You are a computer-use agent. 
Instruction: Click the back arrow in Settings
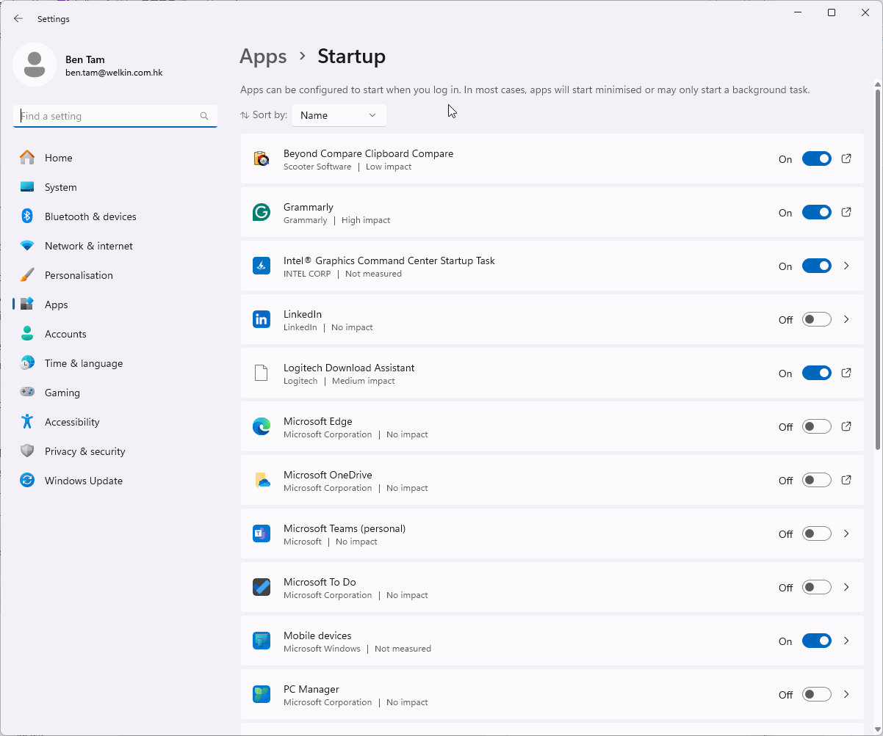click(18, 18)
